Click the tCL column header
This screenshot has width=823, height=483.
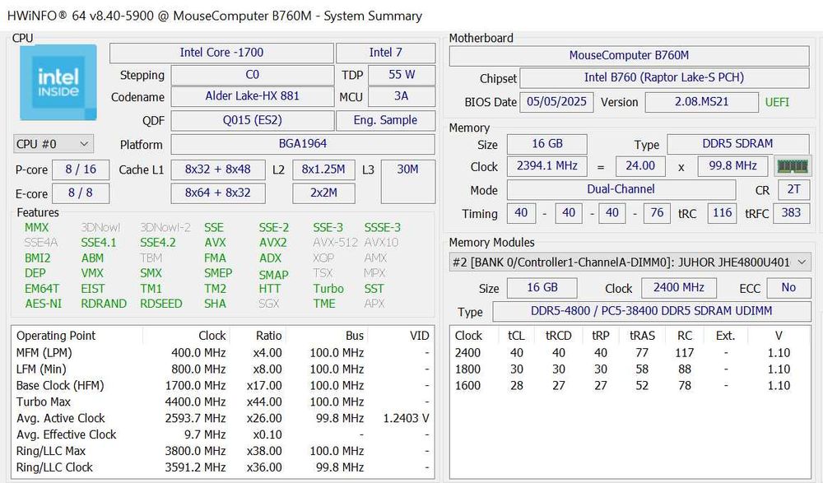[x=516, y=336]
